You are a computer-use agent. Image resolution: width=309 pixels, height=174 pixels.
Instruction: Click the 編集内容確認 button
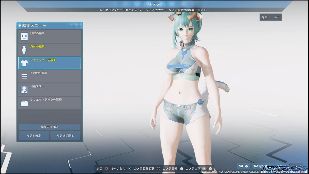50,127
